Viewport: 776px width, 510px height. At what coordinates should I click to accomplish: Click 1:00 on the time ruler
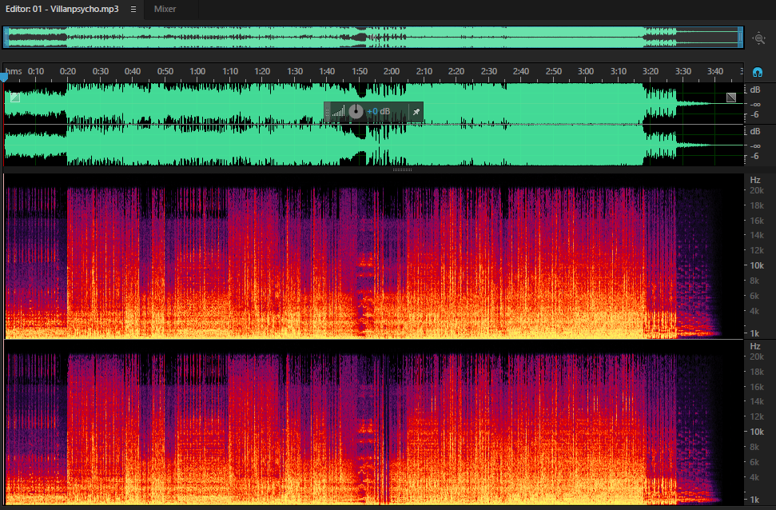pos(197,71)
